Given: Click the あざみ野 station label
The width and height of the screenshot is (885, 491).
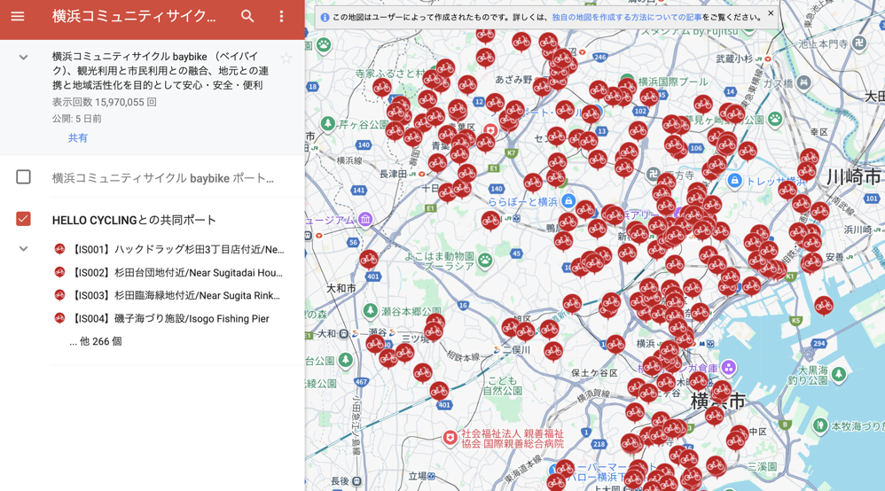Looking at the screenshot, I should tap(513, 80).
